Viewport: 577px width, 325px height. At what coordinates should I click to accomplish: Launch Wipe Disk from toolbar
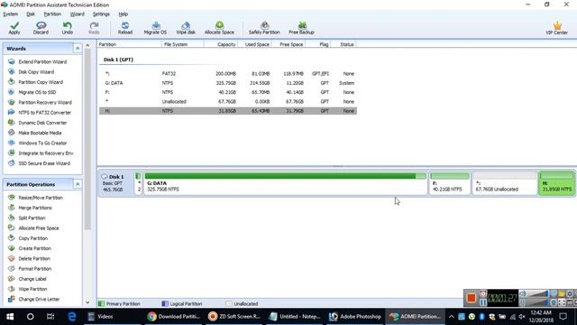tap(186, 28)
